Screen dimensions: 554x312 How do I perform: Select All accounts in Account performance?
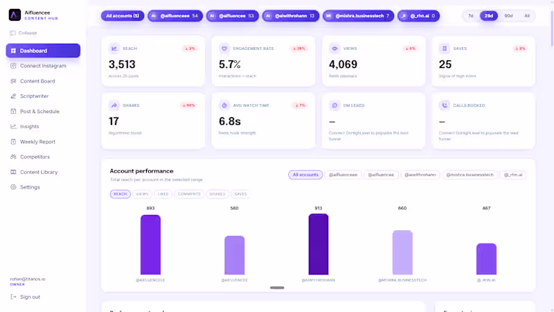coord(305,175)
